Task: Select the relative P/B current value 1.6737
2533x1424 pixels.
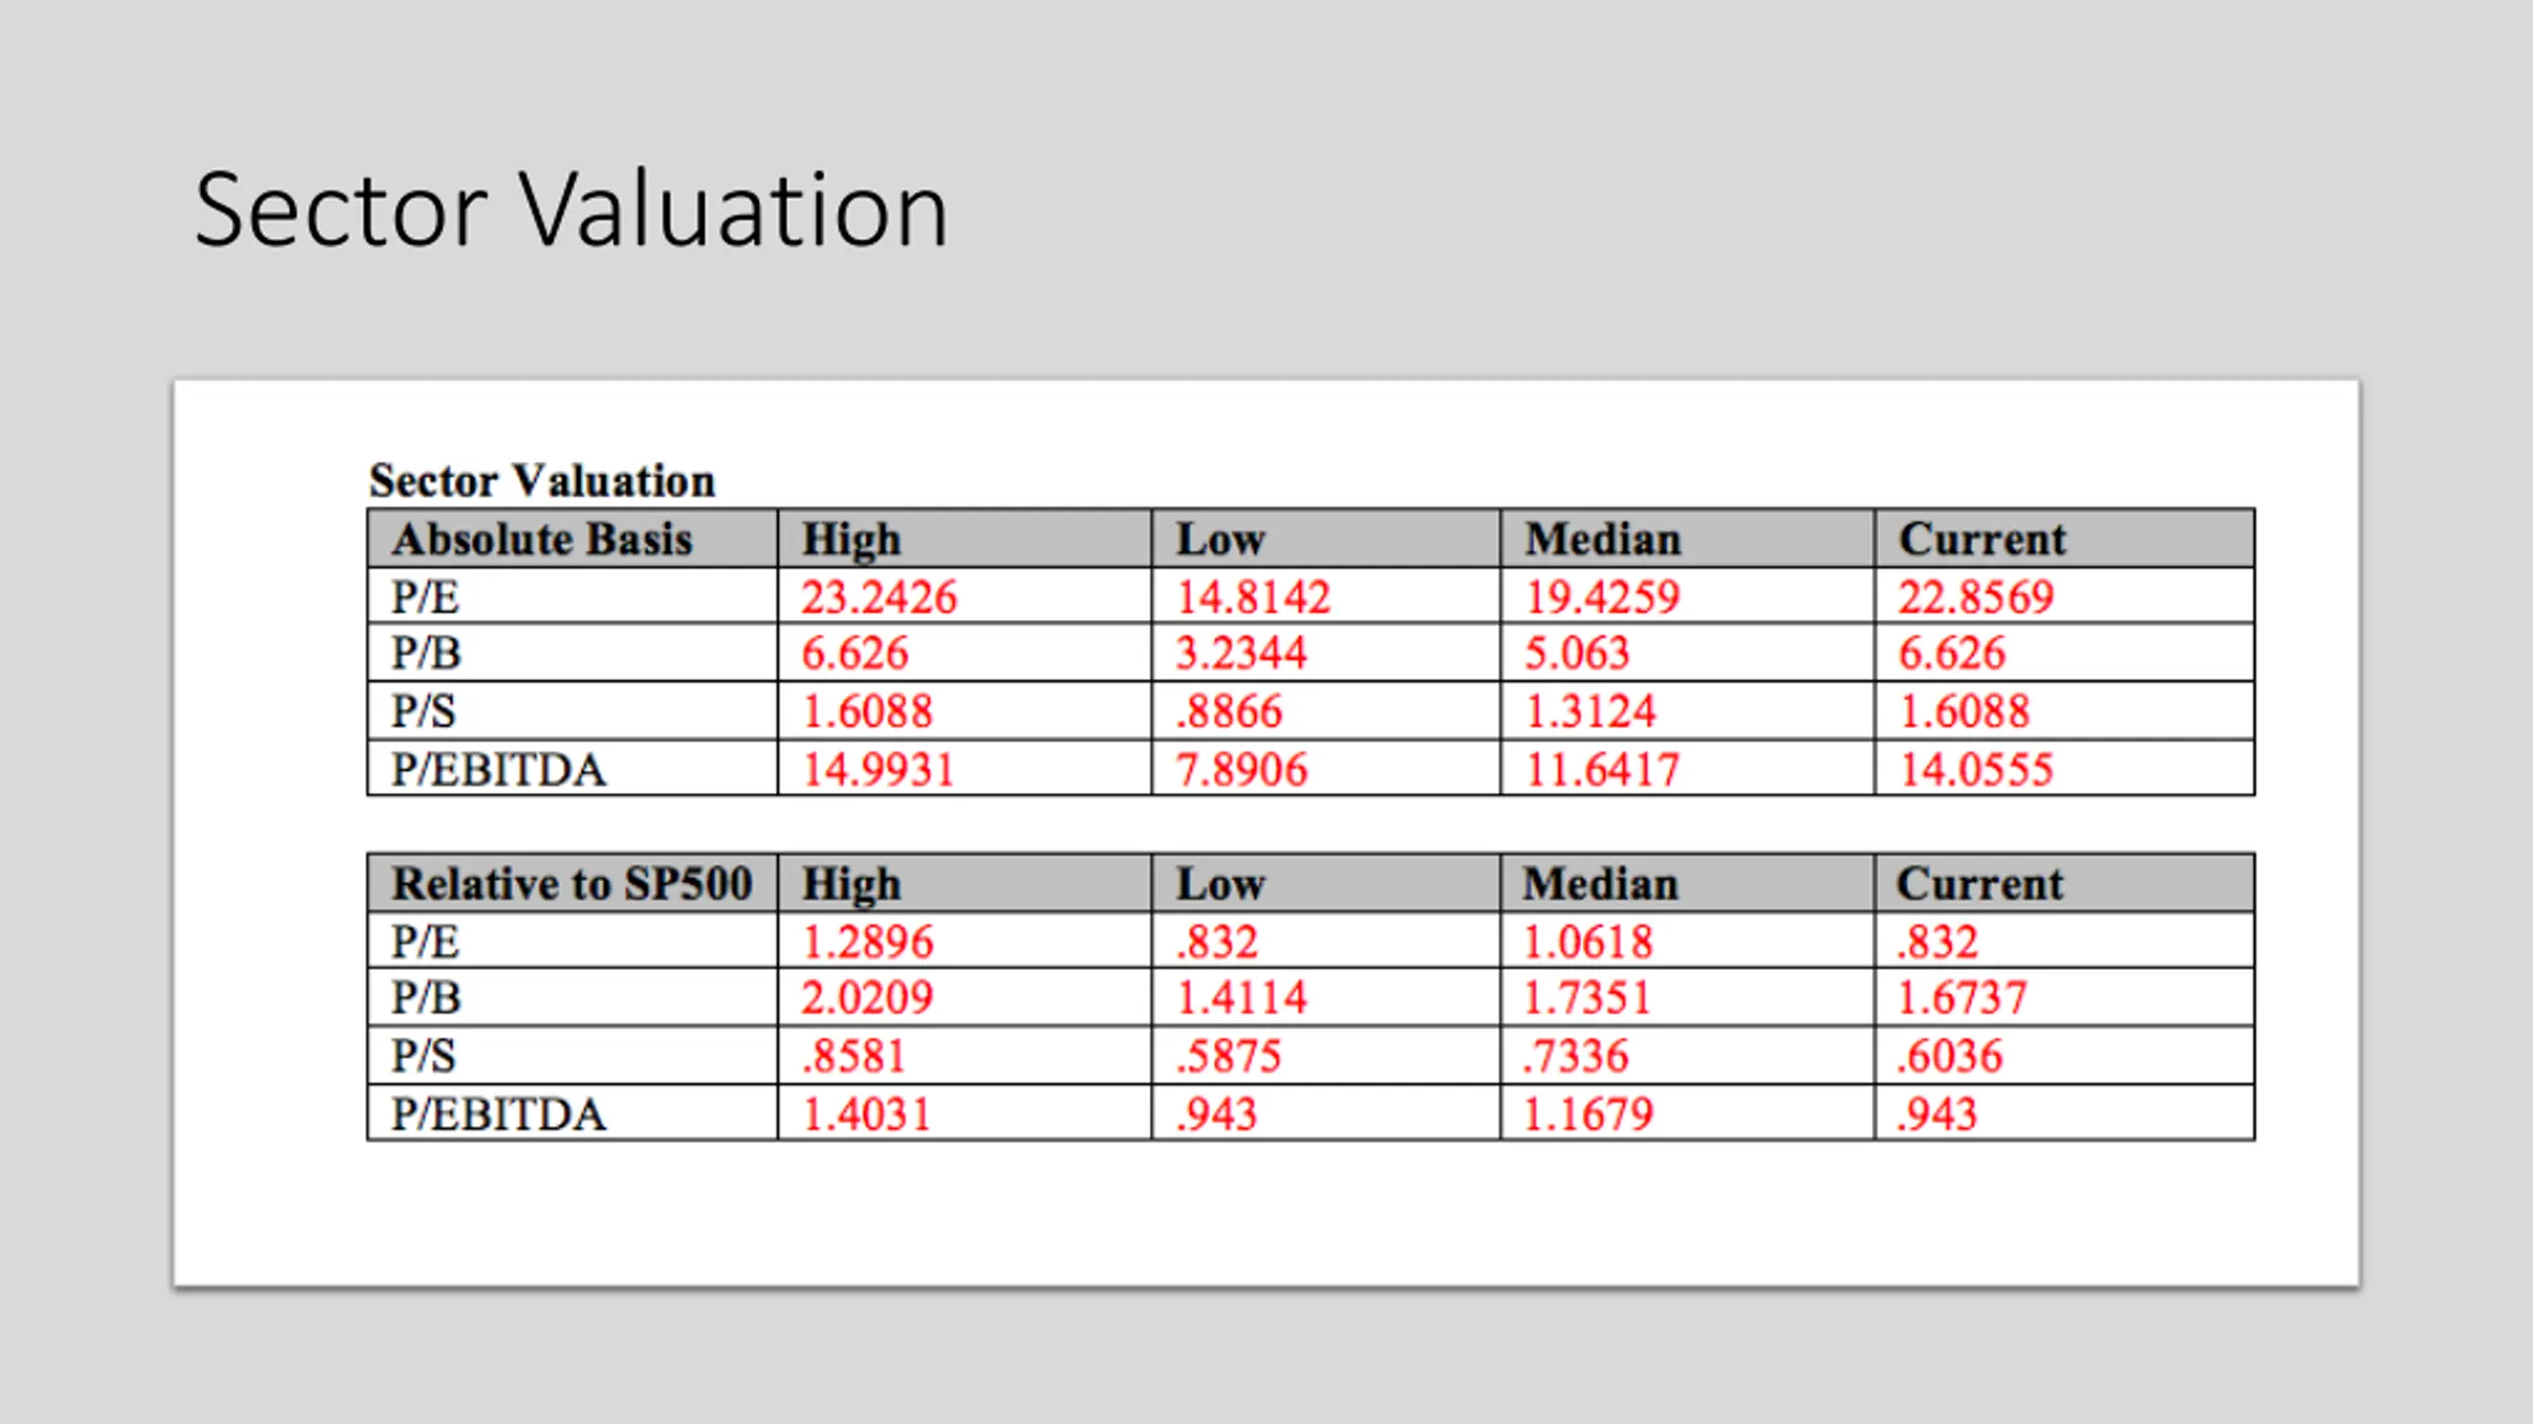Action: point(1961,997)
